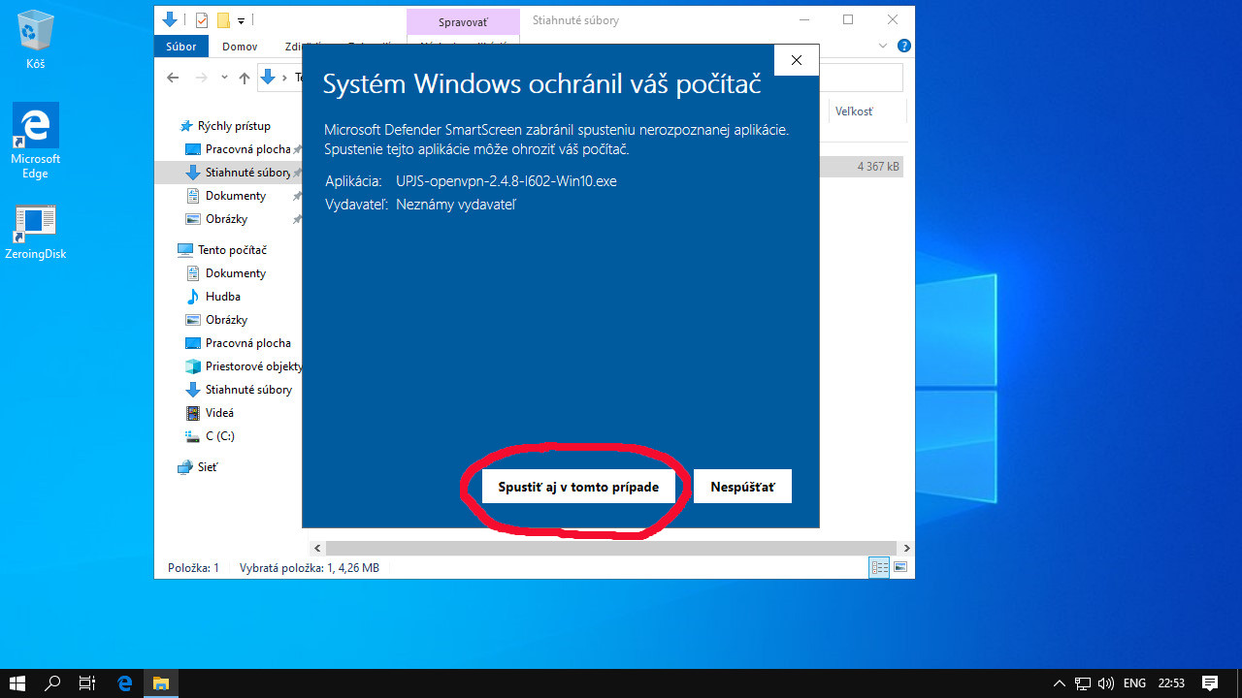This screenshot has height=698, width=1242.
Task: Click File Explorer taskbar icon
Action: tap(160, 683)
